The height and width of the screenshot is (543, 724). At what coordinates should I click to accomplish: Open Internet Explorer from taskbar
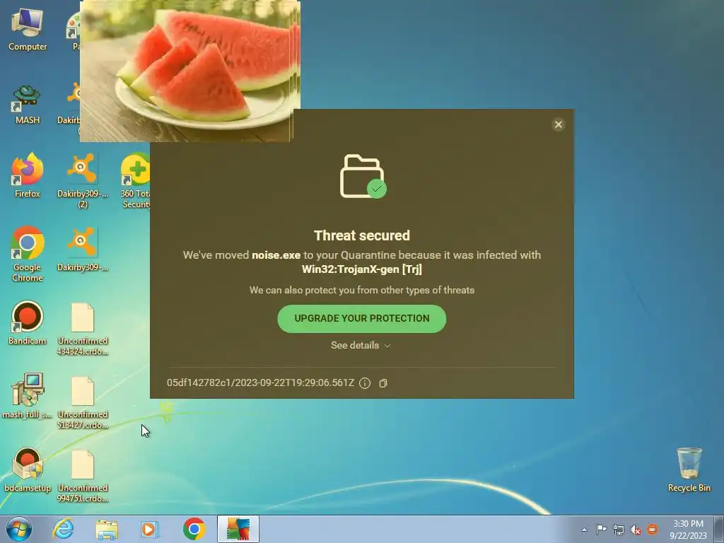coord(63,529)
